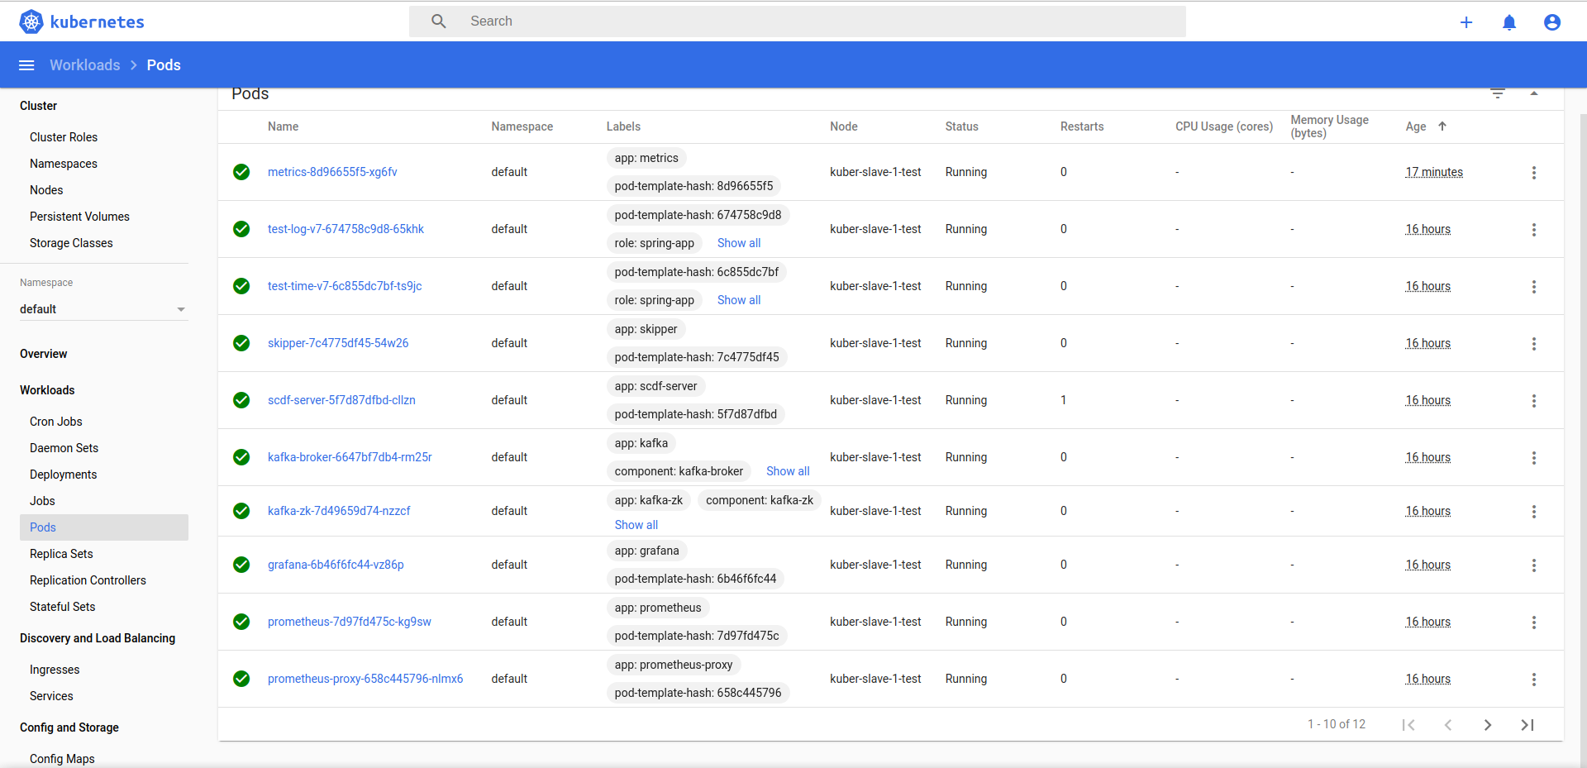Click Workloads breadcrumb link

[x=85, y=65]
